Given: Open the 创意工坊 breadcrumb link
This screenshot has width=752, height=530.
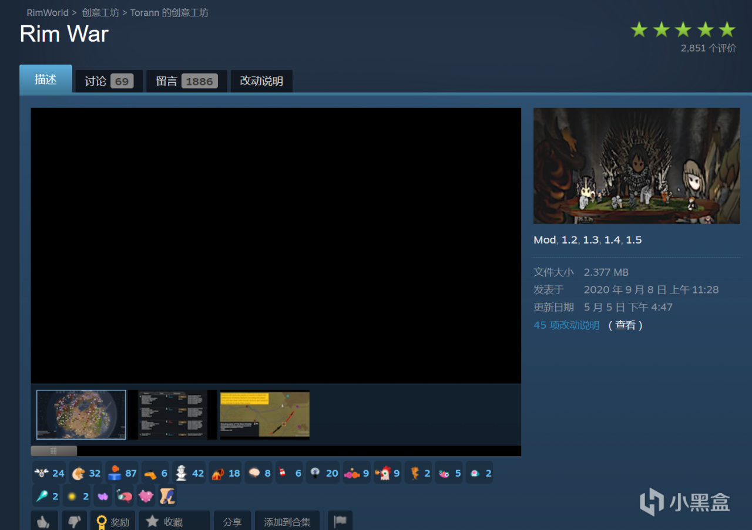Looking at the screenshot, I should [x=100, y=12].
